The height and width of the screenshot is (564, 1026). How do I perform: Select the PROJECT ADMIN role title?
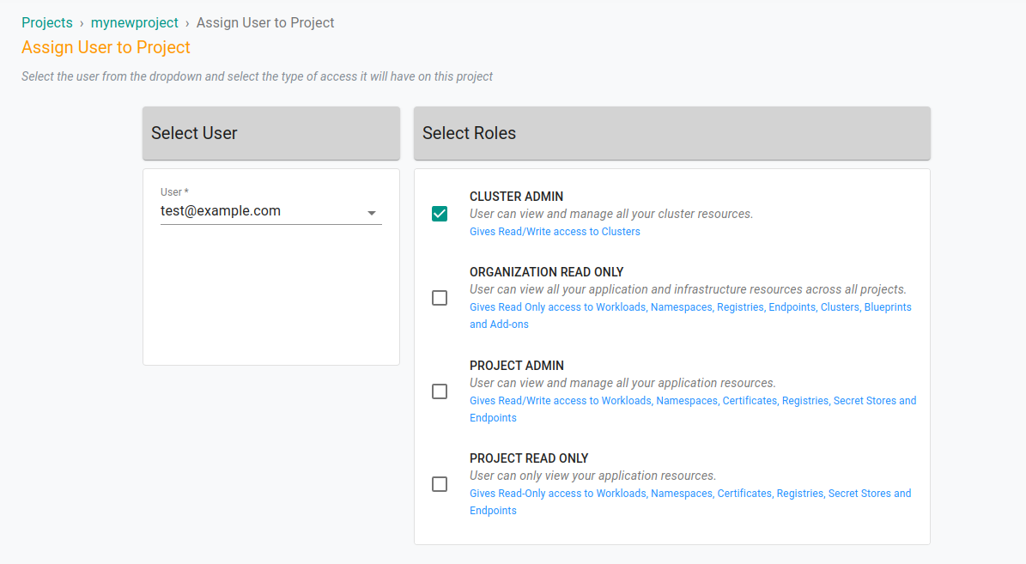517,366
